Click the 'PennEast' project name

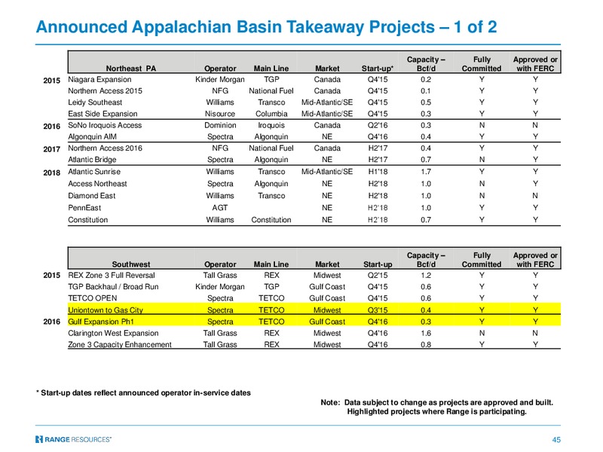pos(84,208)
